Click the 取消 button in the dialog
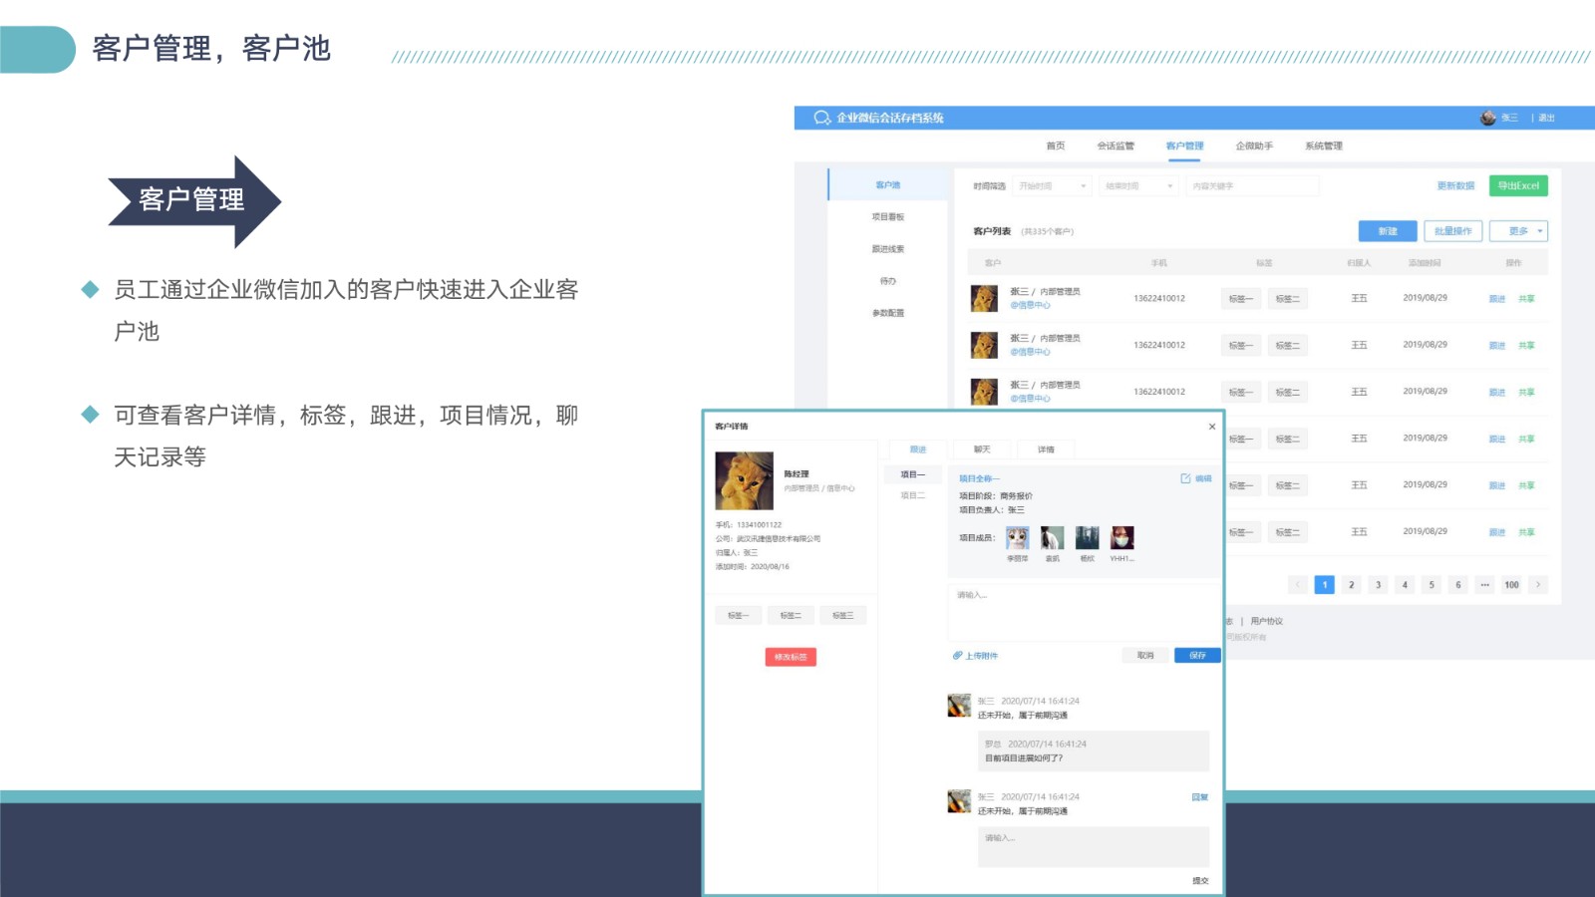This screenshot has width=1595, height=897. pos(1145,656)
